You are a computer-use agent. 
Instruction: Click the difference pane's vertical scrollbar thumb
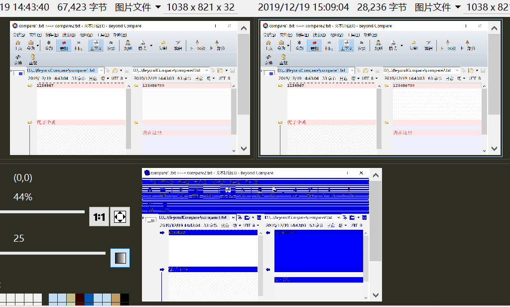point(376,221)
